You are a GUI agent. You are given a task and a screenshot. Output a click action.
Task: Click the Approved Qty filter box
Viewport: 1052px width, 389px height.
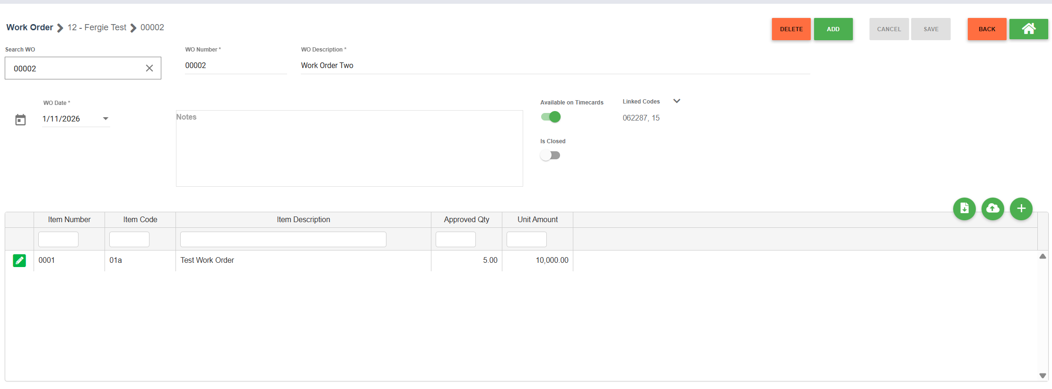point(456,239)
